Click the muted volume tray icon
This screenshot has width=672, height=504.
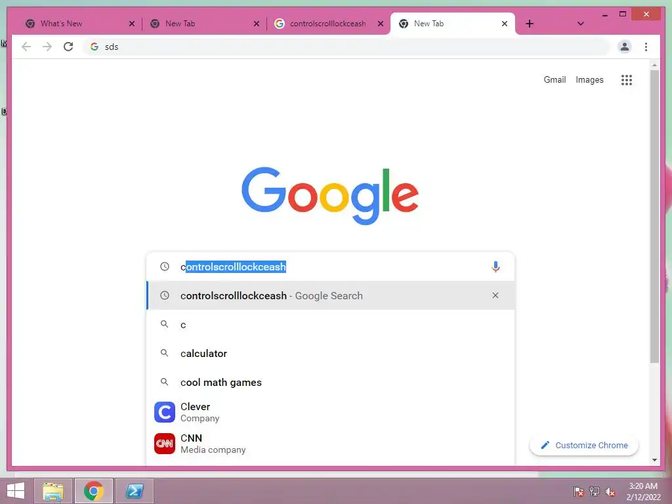[x=610, y=492]
